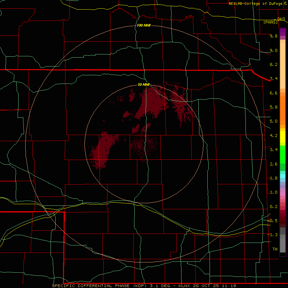Click the 8.2 value on color scale
The image size is (288, 288).
click(x=274, y=64)
